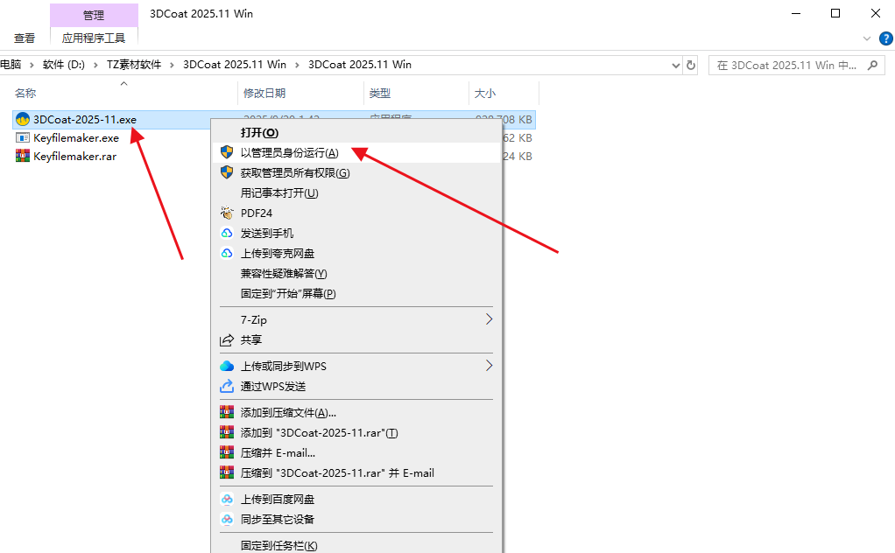
Task: Select 以管理员身份运行(A) menu entry
Action: (x=356, y=152)
